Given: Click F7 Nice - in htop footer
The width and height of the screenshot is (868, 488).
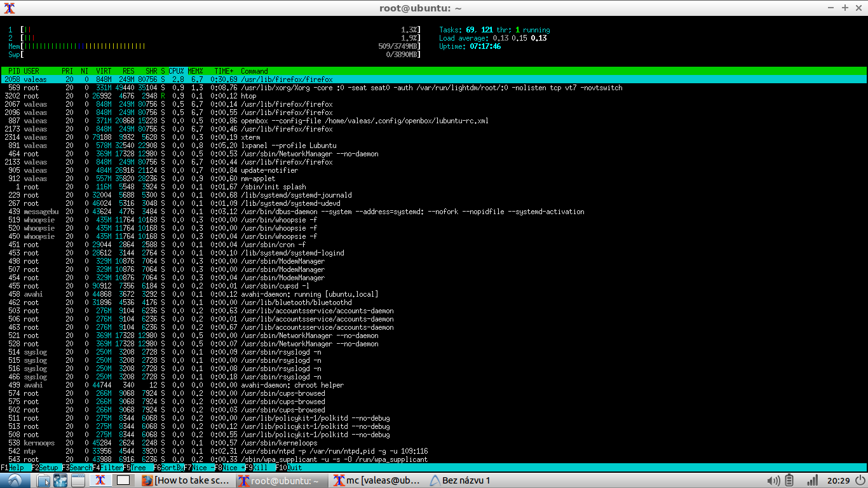Looking at the screenshot, I should pyautogui.click(x=200, y=467).
